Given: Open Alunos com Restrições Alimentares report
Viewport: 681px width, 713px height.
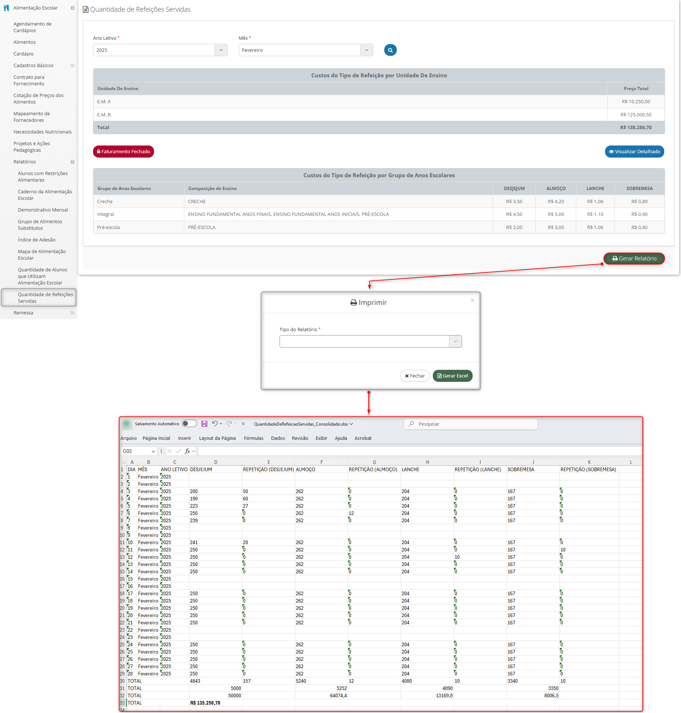Looking at the screenshot, I should (x=43, y=177).
